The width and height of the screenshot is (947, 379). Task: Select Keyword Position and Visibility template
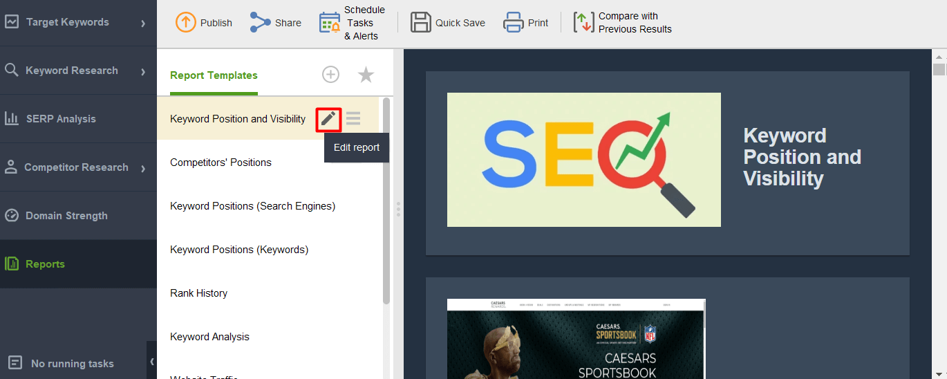point(238,119)
